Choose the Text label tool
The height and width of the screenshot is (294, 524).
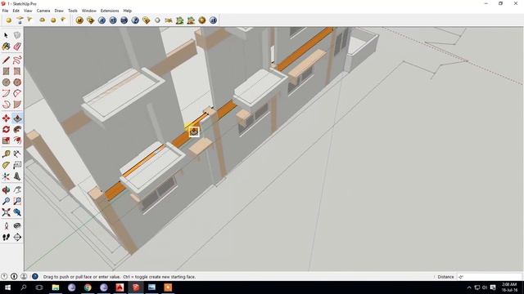pyautogui.click(x=17, y=165)
